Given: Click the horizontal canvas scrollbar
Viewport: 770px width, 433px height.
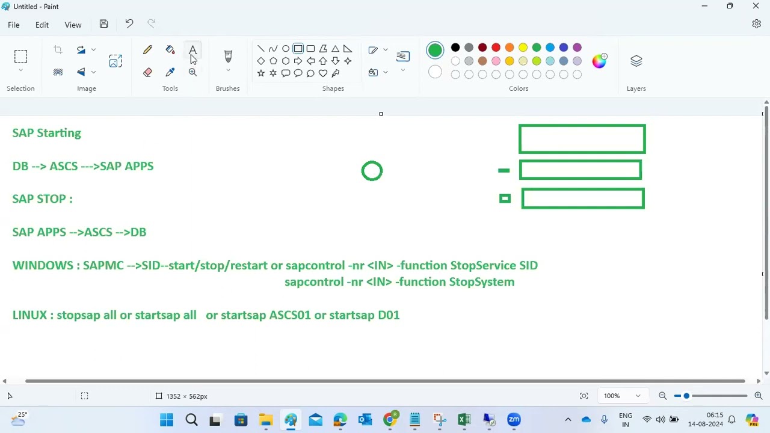Looking at the screenshot, I should pos(385,381).
